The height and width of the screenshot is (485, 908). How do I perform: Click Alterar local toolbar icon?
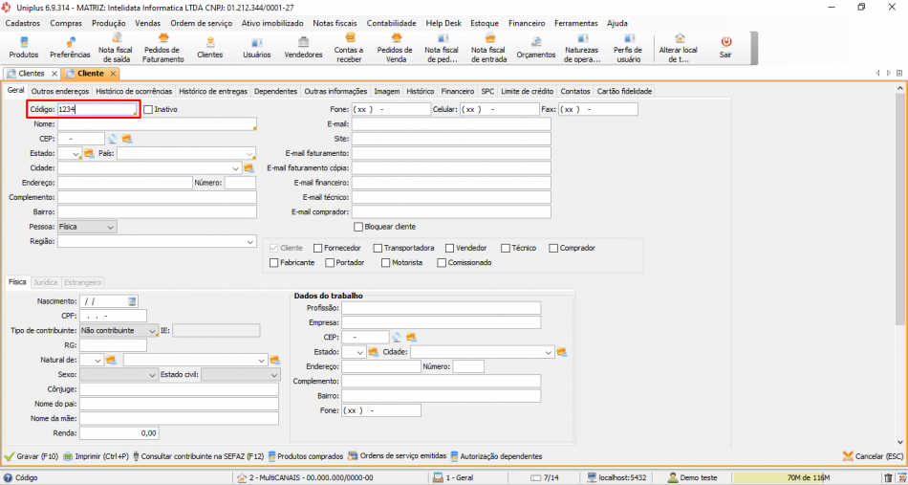pyautogui.click(x=678, y=48)
